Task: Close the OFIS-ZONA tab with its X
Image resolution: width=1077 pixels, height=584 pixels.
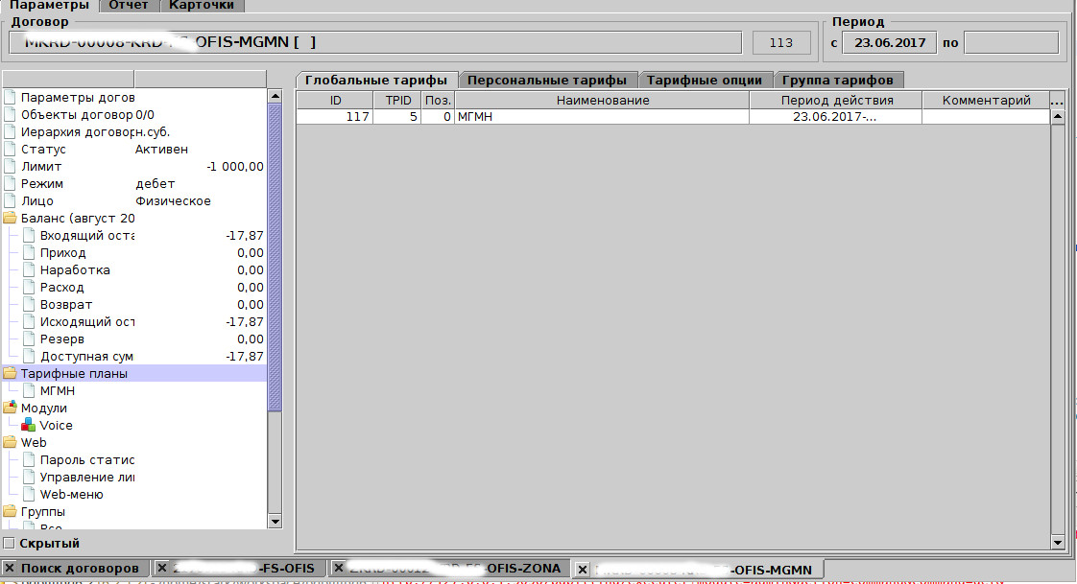Action: [338, 568]
